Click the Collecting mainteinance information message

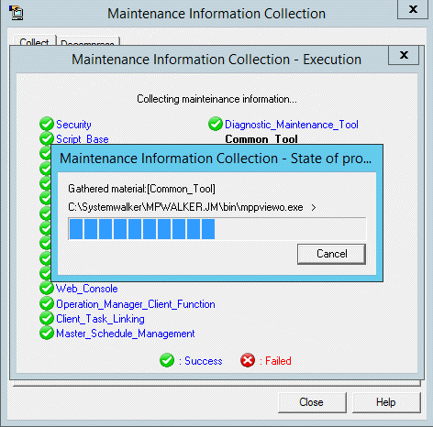(x=216, y=99)
